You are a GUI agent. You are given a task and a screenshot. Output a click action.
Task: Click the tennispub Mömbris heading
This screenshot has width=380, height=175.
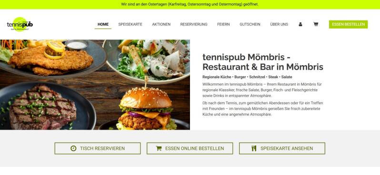263,62
